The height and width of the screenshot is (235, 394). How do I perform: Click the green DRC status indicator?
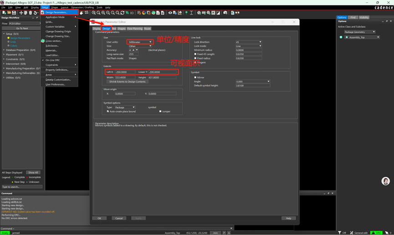[377, 233]
